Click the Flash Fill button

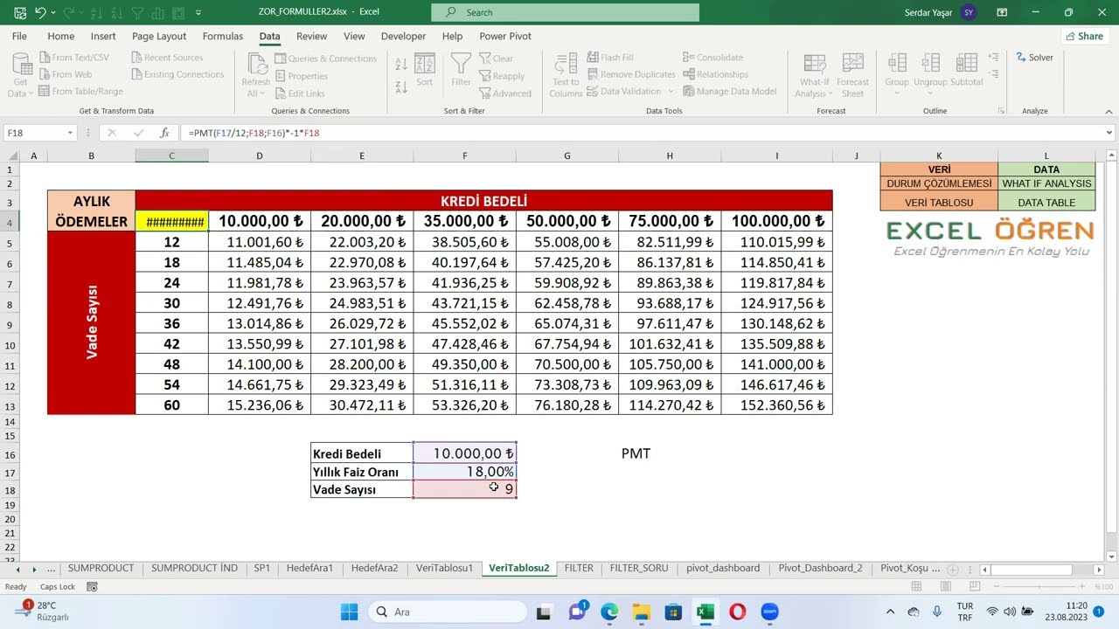click(610, 58)
